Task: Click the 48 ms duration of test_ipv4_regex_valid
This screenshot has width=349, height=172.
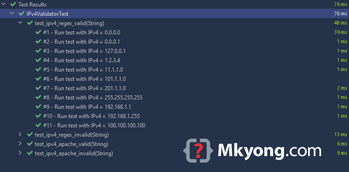Action: [x=340, y=23]
